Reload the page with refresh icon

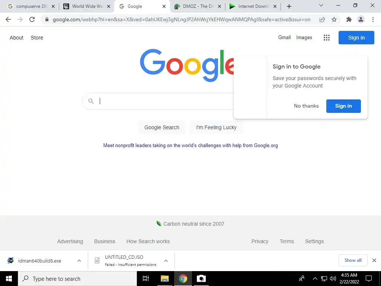tap(32, 19)
